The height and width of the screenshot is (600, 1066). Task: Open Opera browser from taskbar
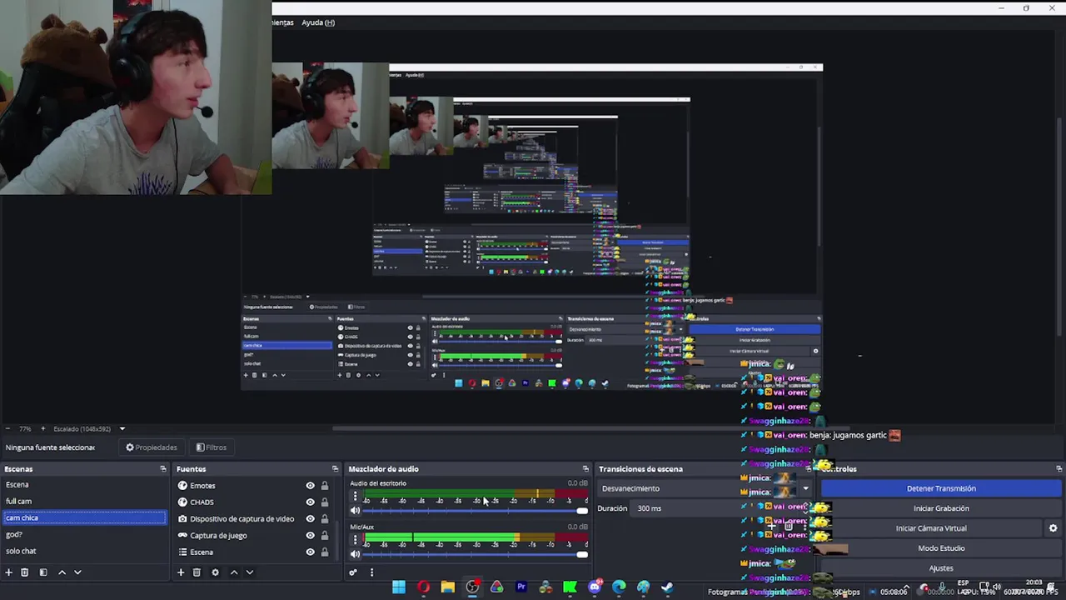tap(424, 587)
